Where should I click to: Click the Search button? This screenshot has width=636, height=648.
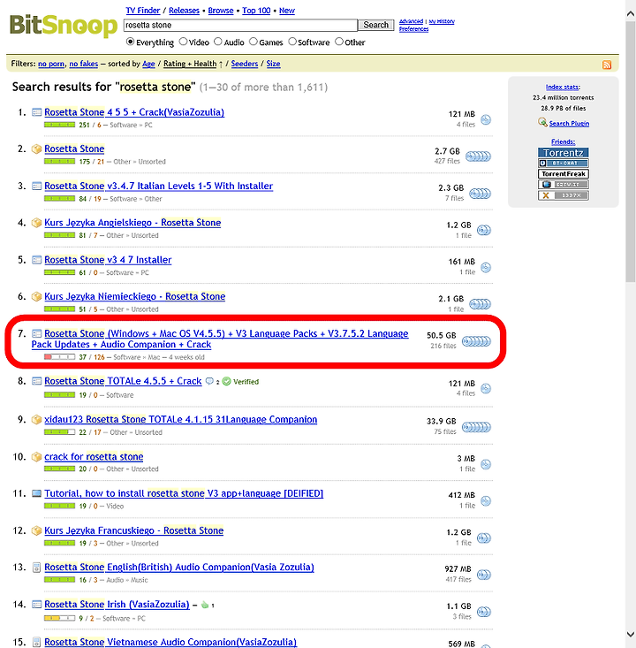coord(375,25)
